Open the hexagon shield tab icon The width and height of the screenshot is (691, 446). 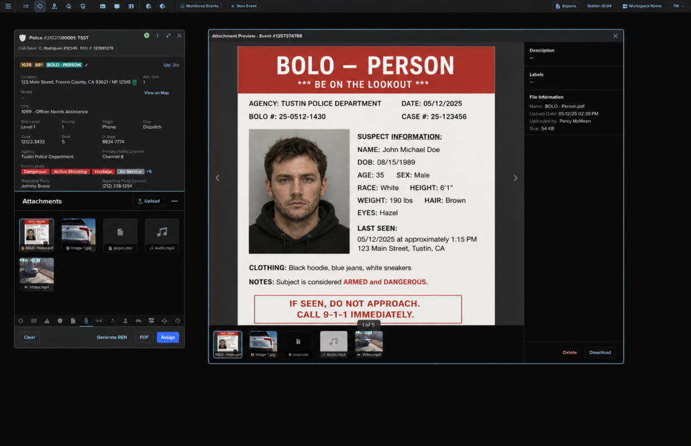tap(60, 321)
